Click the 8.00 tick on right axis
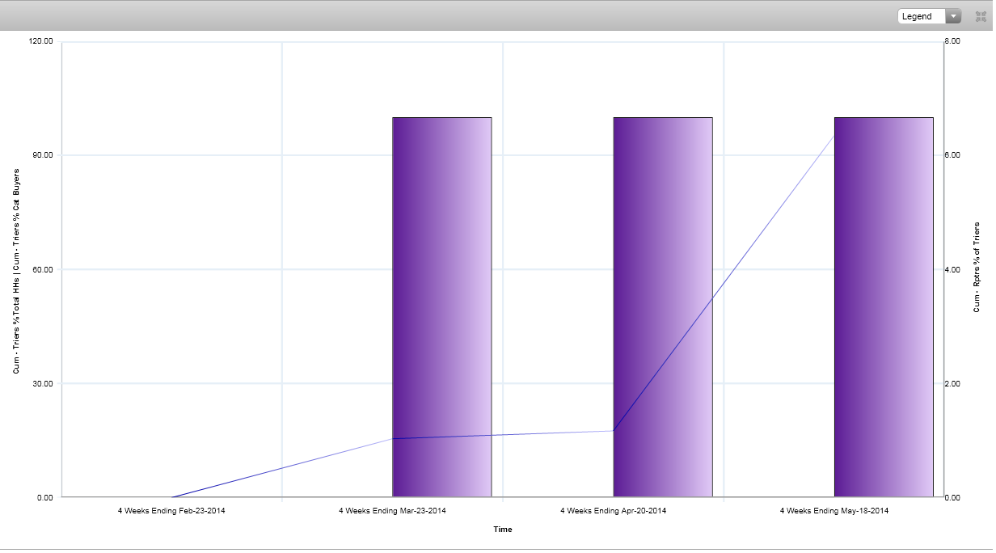Screen dimensions: 996x553 952,41
